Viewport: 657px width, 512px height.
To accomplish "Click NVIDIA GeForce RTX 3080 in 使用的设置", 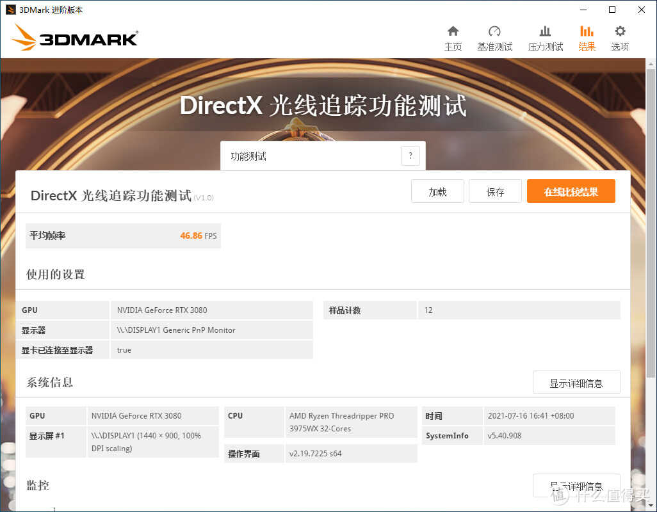I will coord(162,310).
